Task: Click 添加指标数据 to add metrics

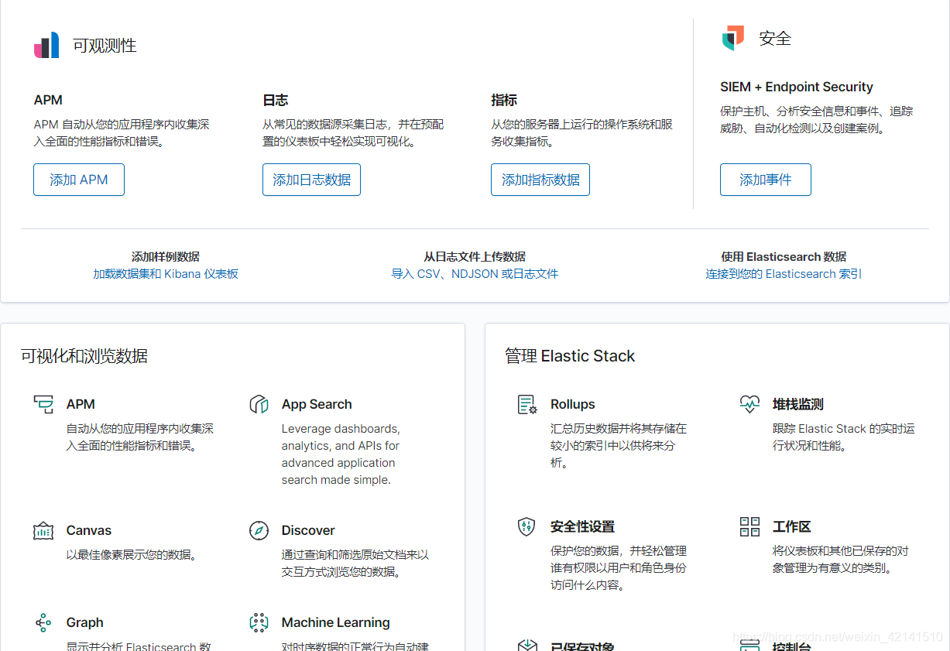Action: [540, 179]
